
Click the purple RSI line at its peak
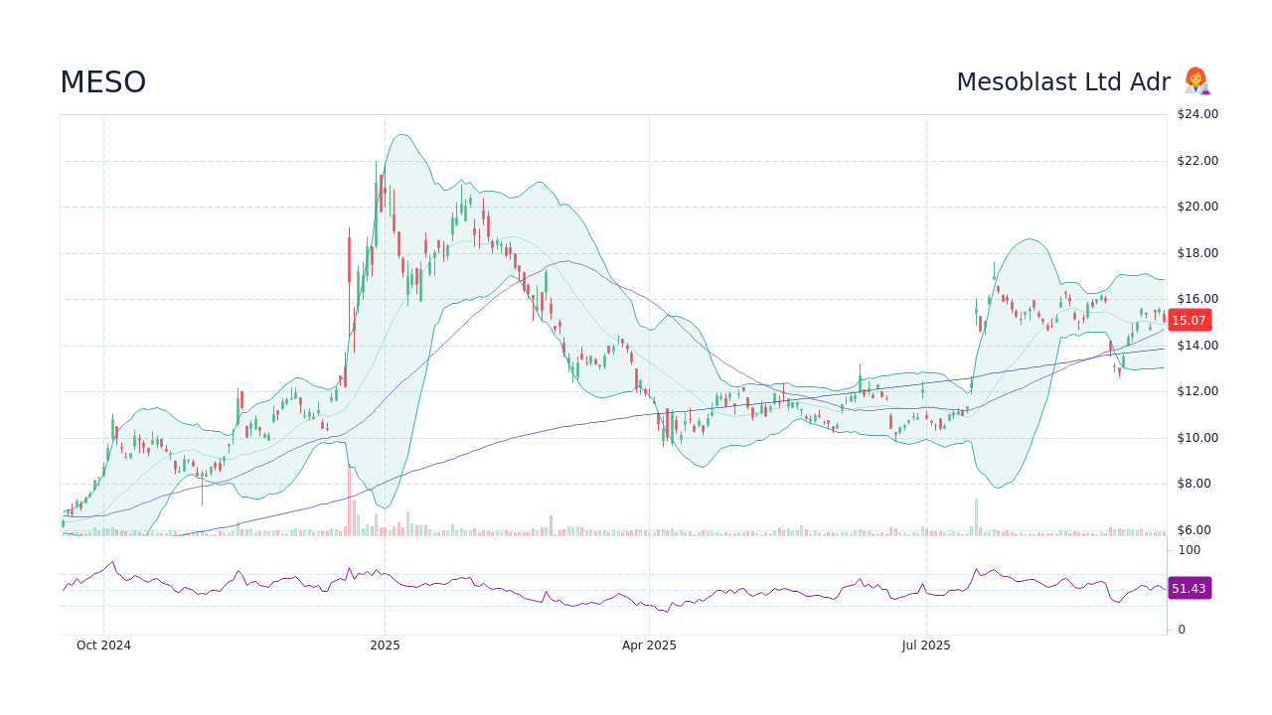coord(112,559)
